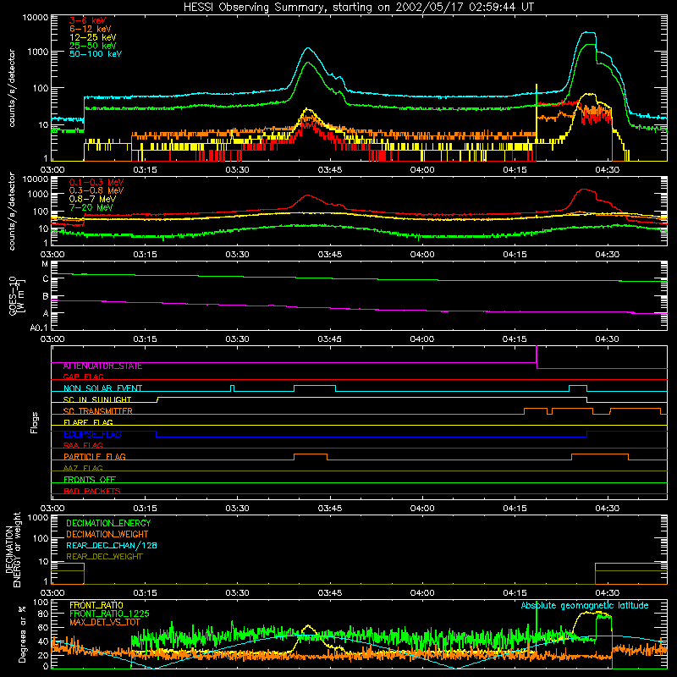Click the PARTICLE_FLAG raised segment near 03:41
Screen dimensions: 677x677
(x=311, y=454)
